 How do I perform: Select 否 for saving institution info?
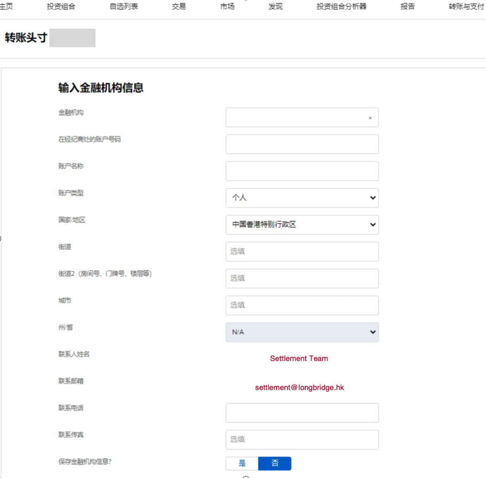pyautogui.click(x=275, y=463)
